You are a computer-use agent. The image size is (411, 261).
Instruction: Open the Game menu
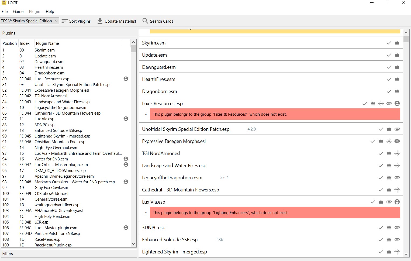(18, 11)
